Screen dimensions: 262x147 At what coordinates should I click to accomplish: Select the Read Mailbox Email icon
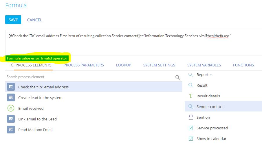(x=11, y=129)
